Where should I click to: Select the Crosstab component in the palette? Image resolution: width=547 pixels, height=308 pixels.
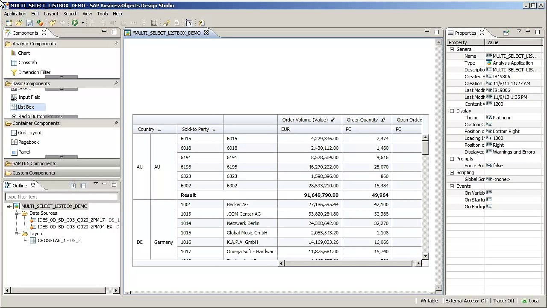24,62
